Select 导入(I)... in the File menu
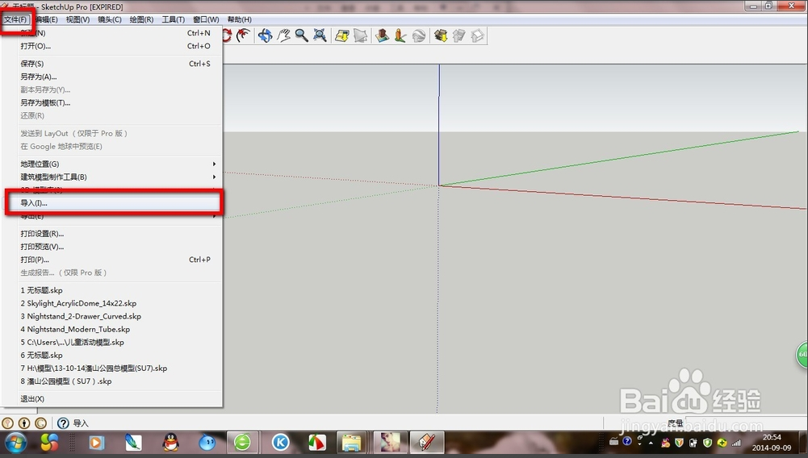Screen dimensions: 808x458 point(113,202)
